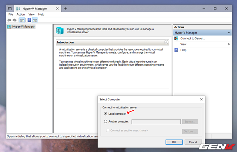Screen dimensions: 237x152
Task: Click Cancel in Select Computer dialog
Action: point(193,142)
